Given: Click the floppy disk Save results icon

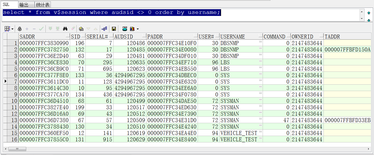Looking at the screenshot, I should tap(114, 29).
